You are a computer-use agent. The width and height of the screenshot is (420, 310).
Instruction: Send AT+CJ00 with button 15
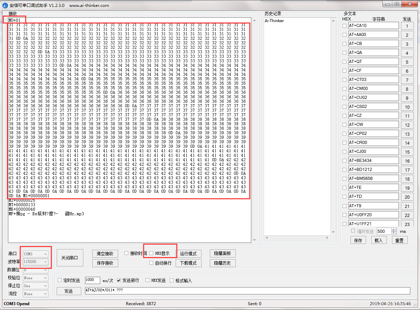407,152
